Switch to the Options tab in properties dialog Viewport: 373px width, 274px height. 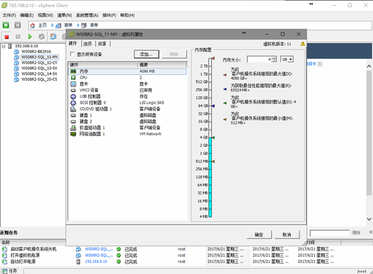click(87, 44)
